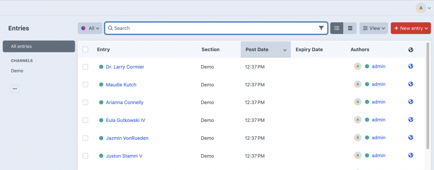Check the Eula Gutkowski IV row checkbox

85,120
